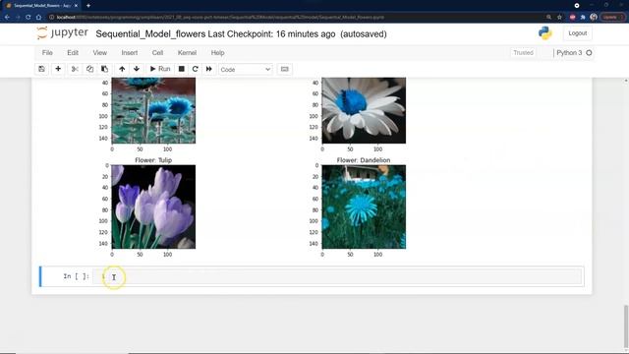Click the white daisy plot image

(x=364, y=110)
